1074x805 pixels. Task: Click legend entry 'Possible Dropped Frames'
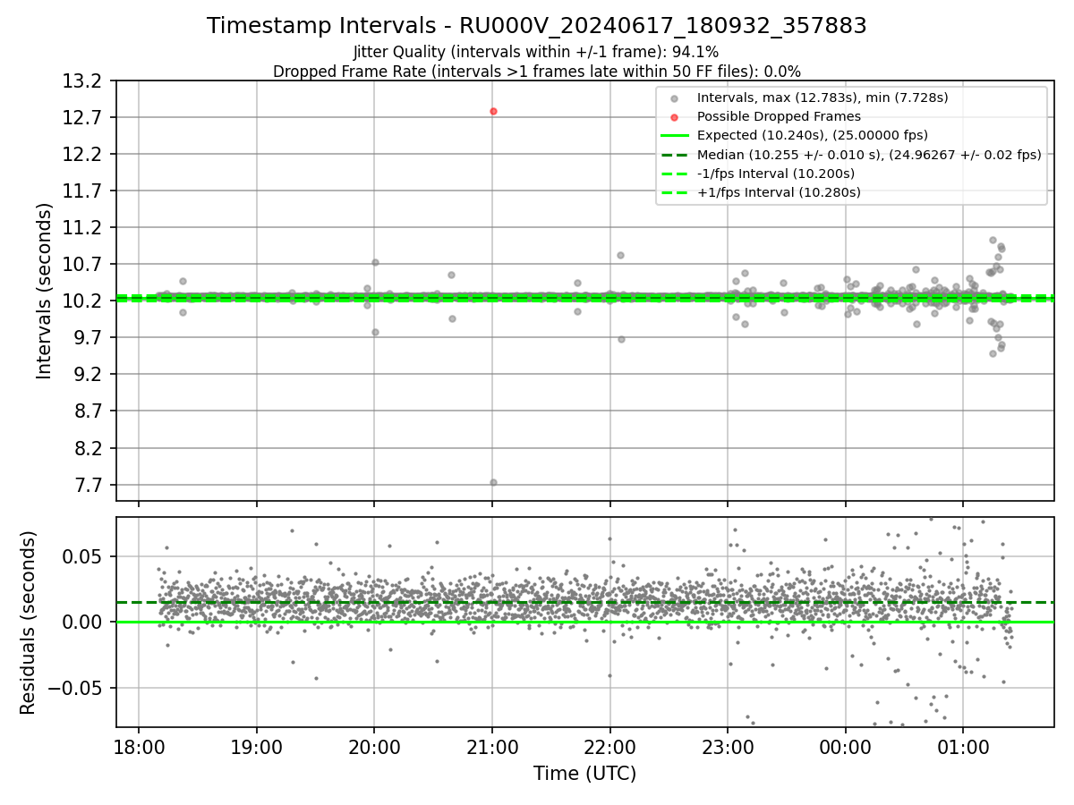779,116
